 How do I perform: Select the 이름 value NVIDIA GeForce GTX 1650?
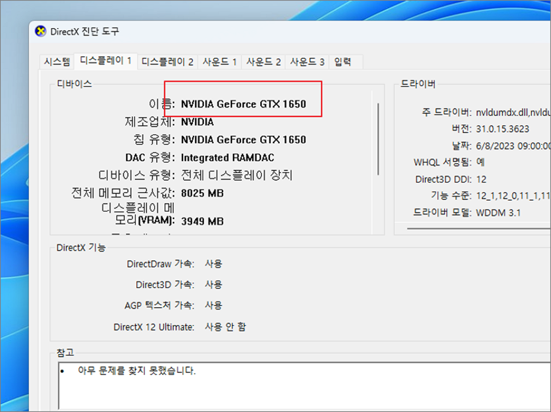pos(243,104)
